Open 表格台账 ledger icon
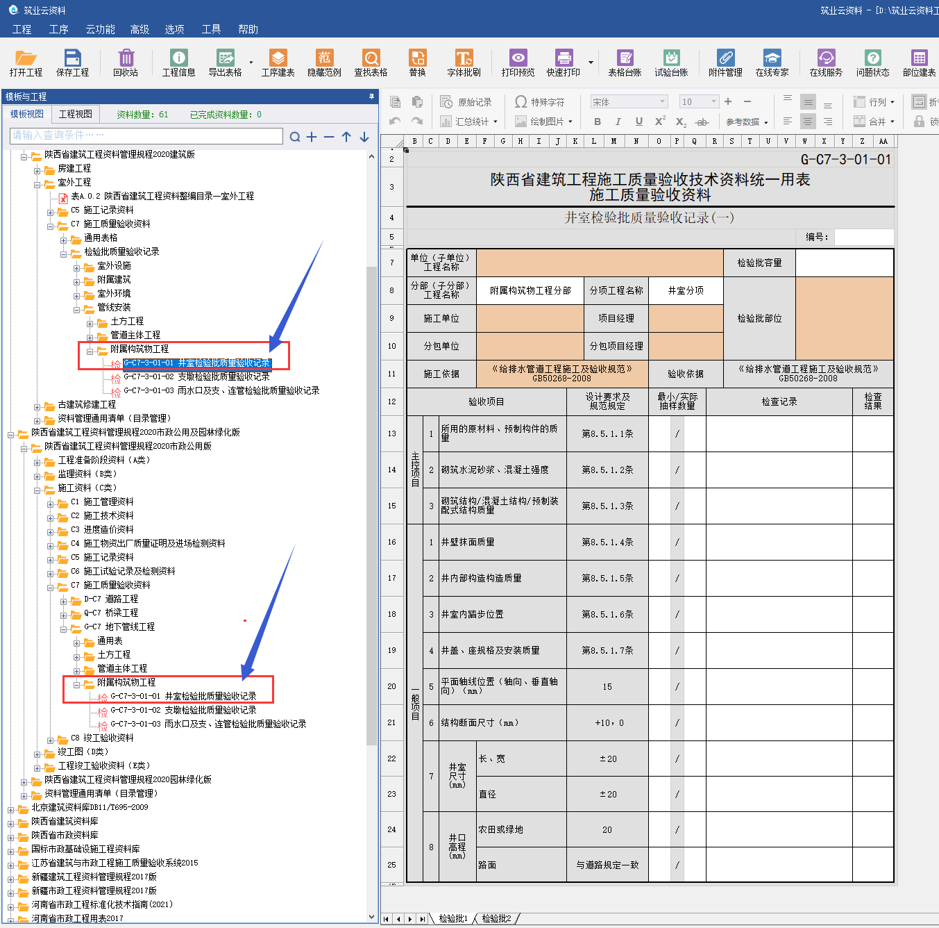 [625, 63]
